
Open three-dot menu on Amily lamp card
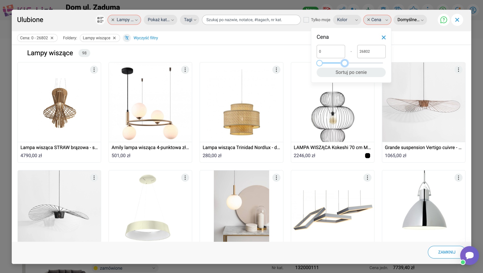click(x=185, y=70)
